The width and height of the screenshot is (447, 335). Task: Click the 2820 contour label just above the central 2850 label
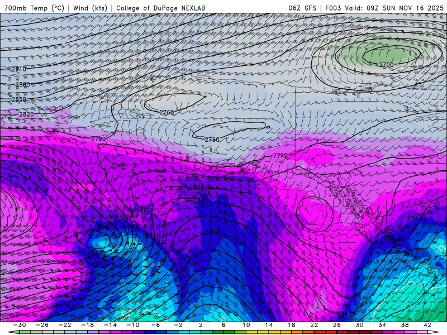[x=246, y=179]
